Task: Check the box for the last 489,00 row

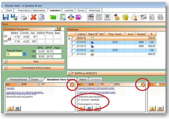Action: [x=73, y=54]
